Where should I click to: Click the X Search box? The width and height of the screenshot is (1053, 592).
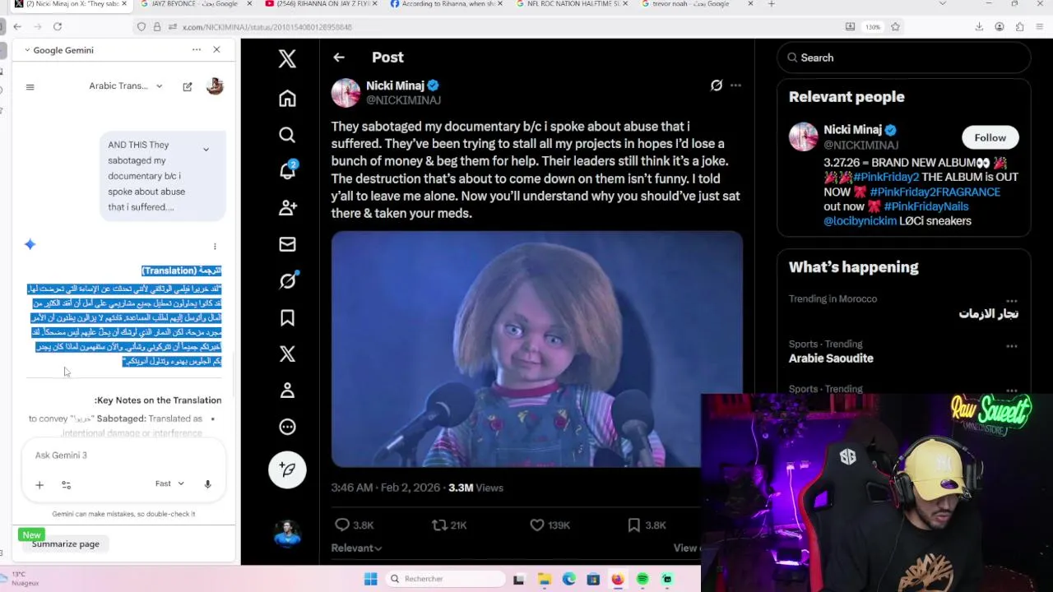click(x=903, y=58)
